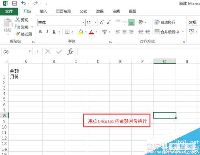Open the 复制 dropdown arrow

(32, 27)
